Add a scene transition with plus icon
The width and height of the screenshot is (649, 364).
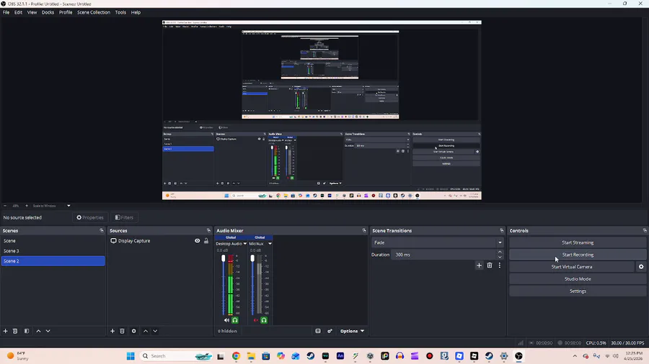click(x=479, y=265)
